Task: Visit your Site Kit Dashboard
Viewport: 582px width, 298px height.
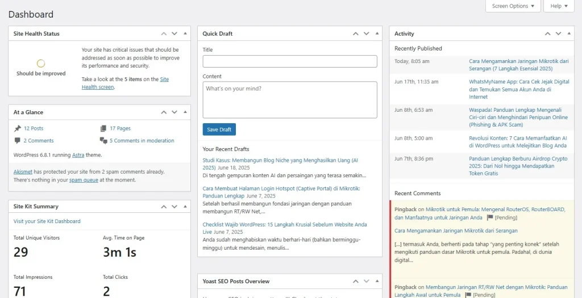Action: 47,221
